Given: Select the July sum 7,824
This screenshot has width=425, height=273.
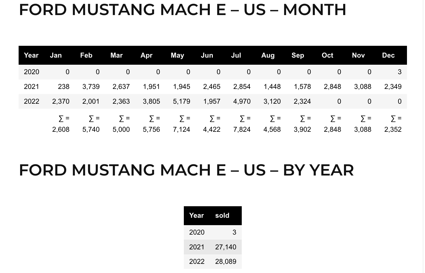Looking at the screenshot, I should point(242,129).
